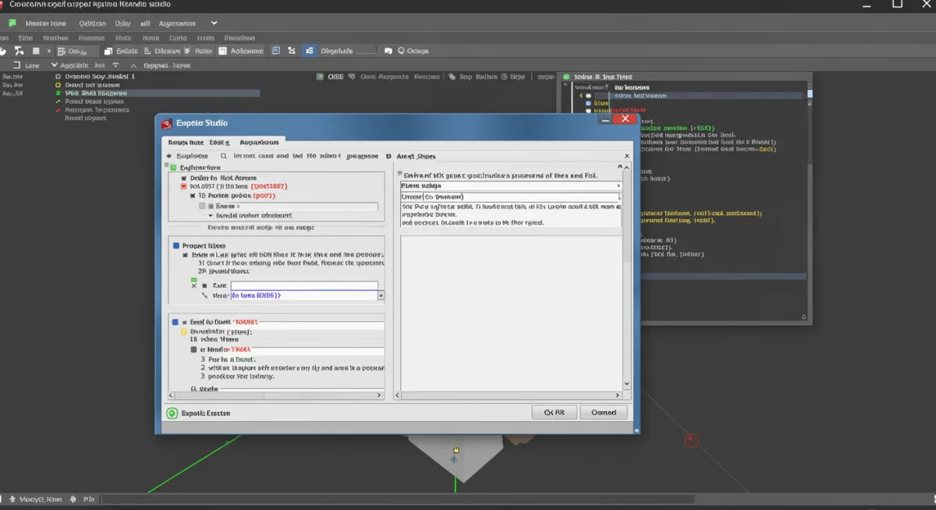The height and width of the screenshot is (510, 936).
Task: Switch to the third tab in the dialog
Action: tap(259, 143)
